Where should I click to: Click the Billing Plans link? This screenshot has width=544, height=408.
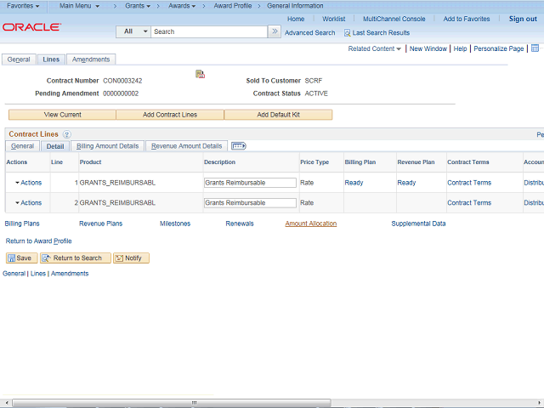point(22,224)
